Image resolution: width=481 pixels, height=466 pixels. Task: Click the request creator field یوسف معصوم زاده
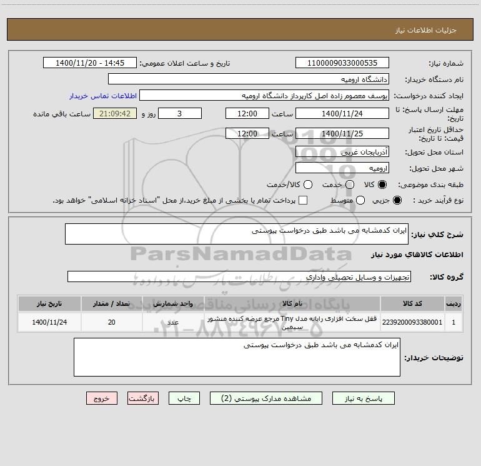click(x=264, y=95)
